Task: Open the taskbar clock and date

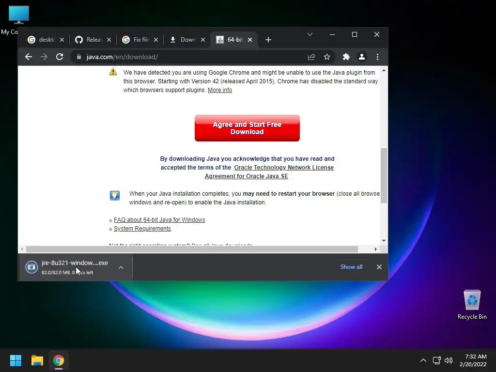Action: pyautogui.click(x=473, y=360)
